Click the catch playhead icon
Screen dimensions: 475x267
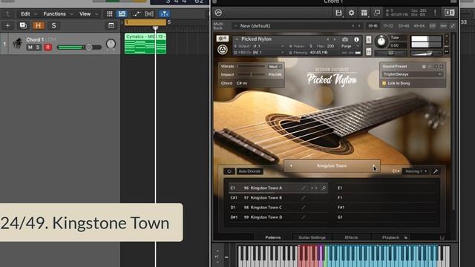tap(164, 14)
